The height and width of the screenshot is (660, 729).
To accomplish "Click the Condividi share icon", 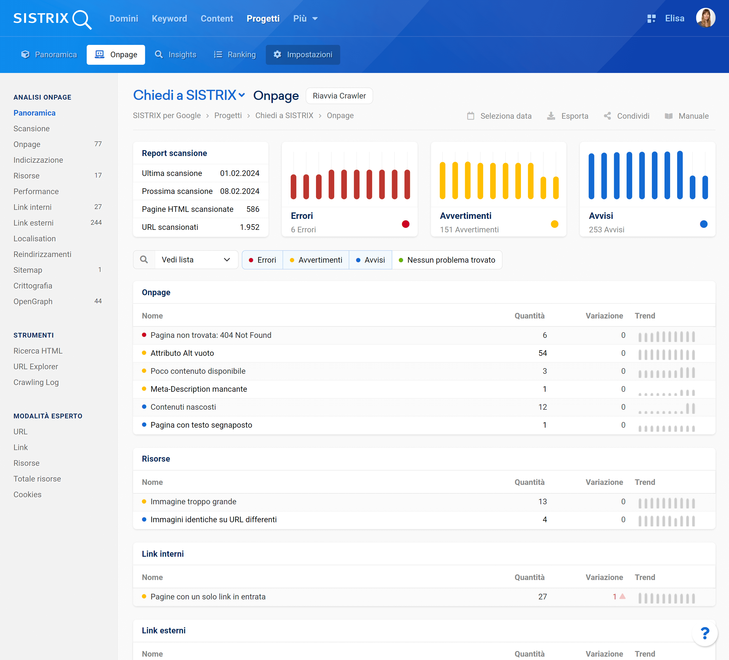I will click(608, 116).
